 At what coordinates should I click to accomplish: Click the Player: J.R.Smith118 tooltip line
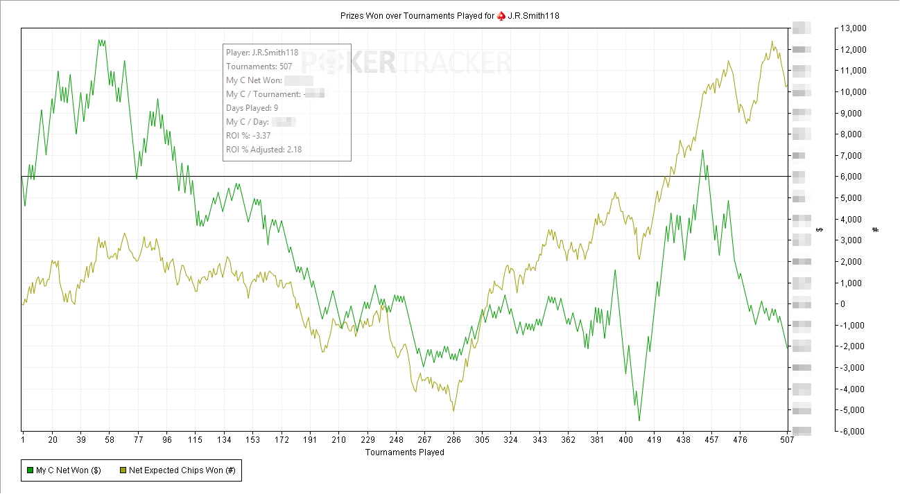coord(262,53)
